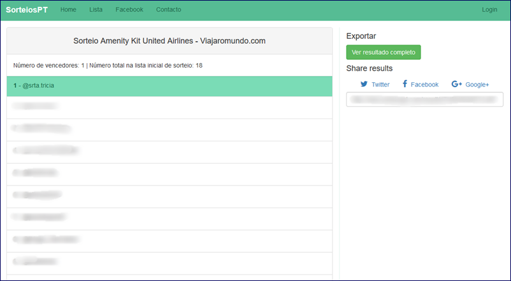This screenshot has height=281, width=511.
Task: Open the SorteiosPT brand logo link
Action: click(x=27, y=10)
